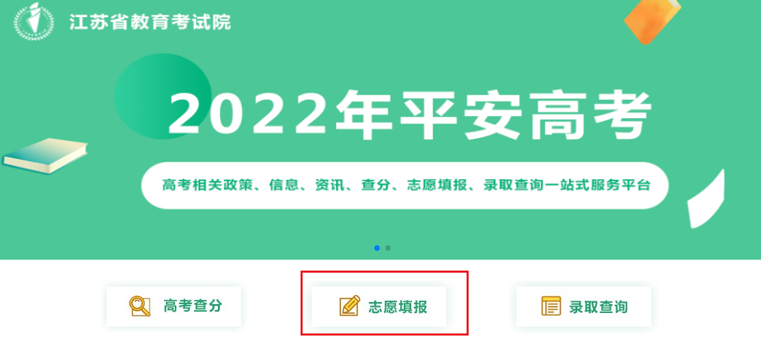Screen dimensions: 761x341
Task: Click the magnifying glass icon beside 高考查分
Action: pyautogui.click(x=140, y=307)
